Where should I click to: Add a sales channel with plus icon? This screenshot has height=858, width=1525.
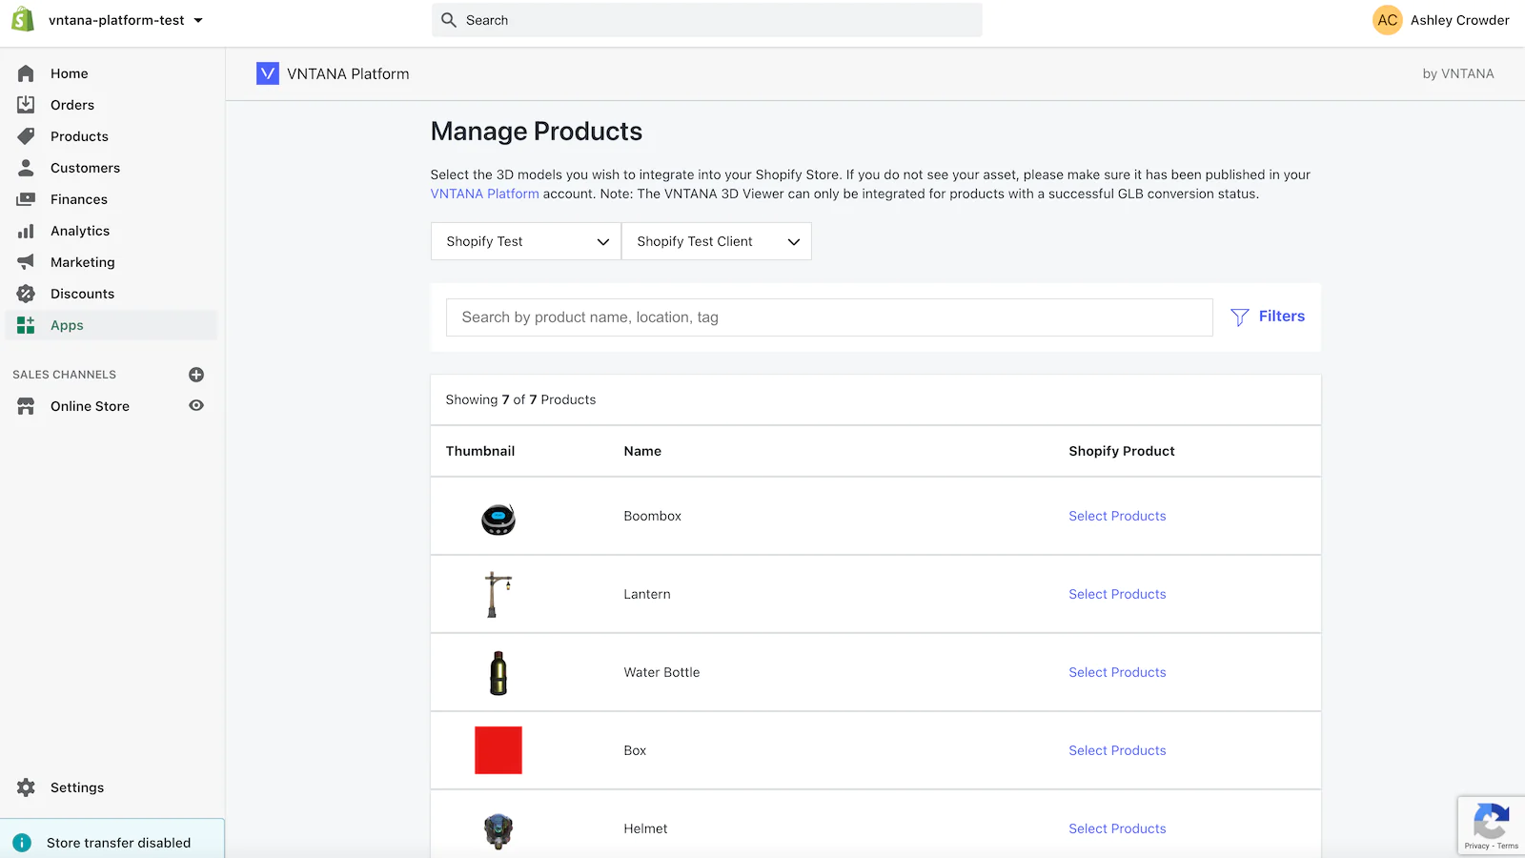pyautogui.click(x=196, y=375)
